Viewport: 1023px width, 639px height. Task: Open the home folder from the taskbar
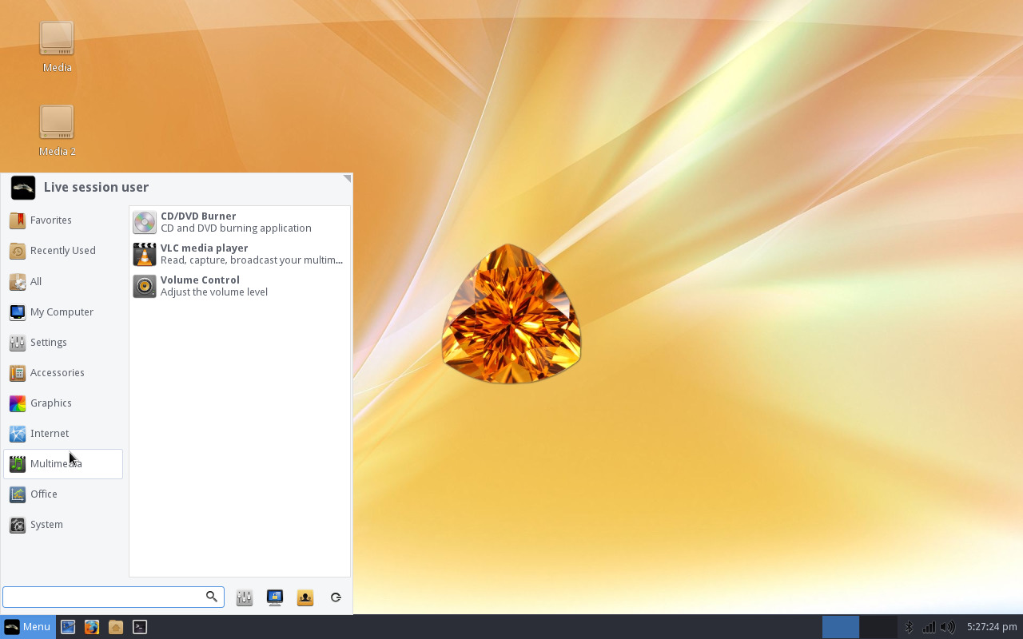[x=116, y=627]
